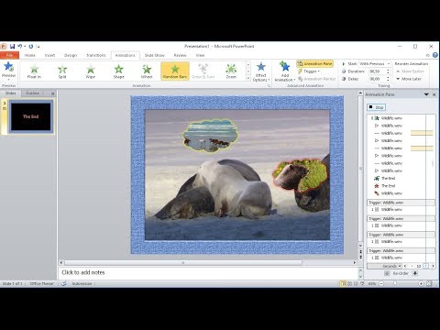
Task: Click the Delay value field
Action: pos(377,79)
